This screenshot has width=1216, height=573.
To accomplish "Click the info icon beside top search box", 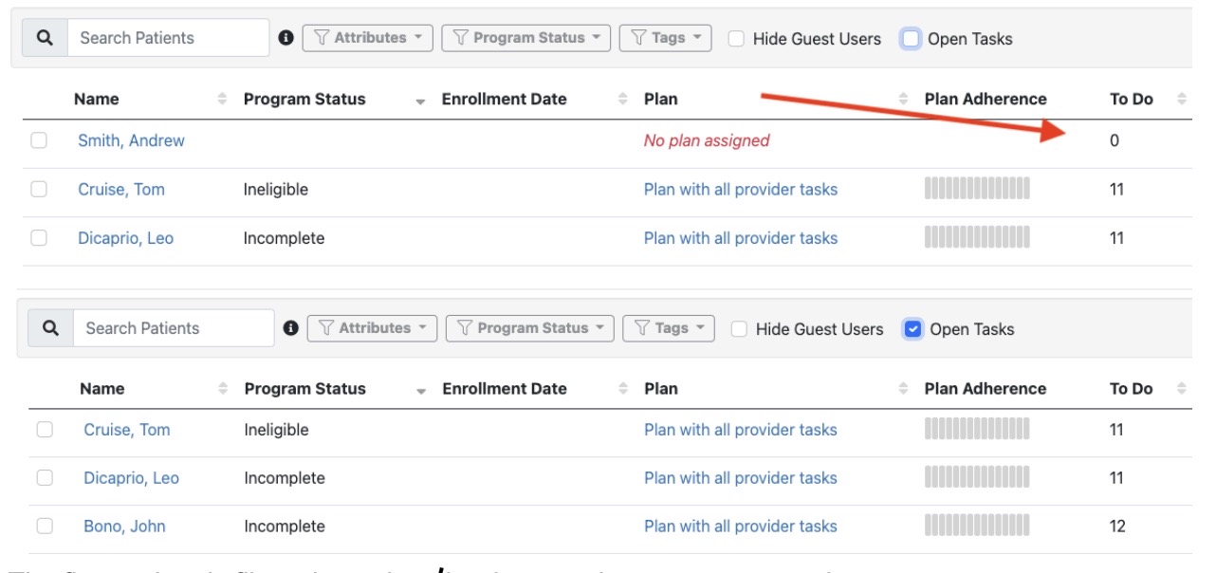I will pos(286,38).
